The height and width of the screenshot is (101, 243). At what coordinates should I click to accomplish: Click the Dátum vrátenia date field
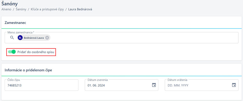(x=201, y=85)
